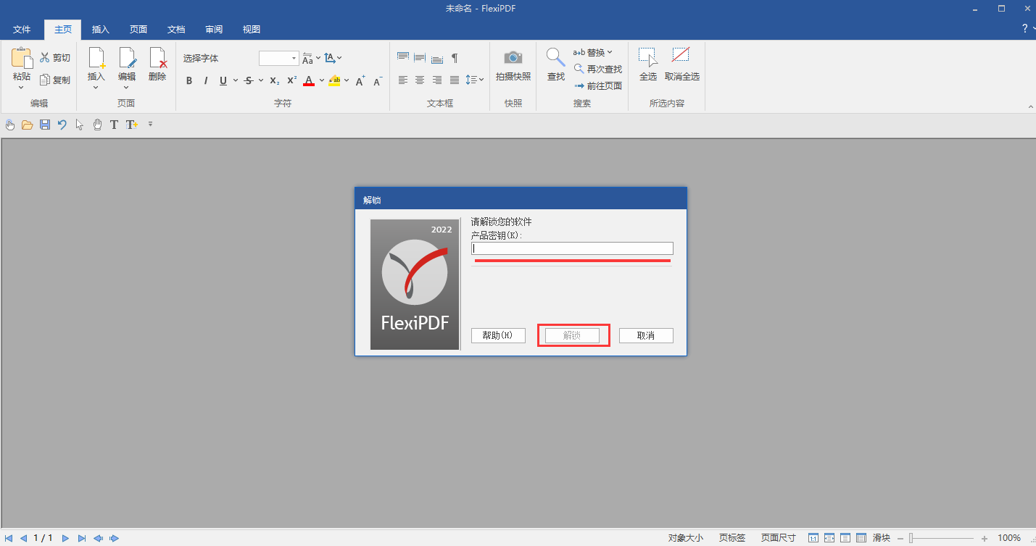Set text box top vertical alignment
Screen dimensions: 1036x546
pyautogui.click(x=403, y=58)
